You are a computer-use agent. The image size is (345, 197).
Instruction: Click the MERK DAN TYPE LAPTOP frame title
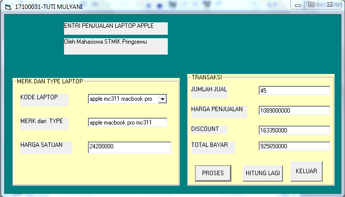coord(50,81)
